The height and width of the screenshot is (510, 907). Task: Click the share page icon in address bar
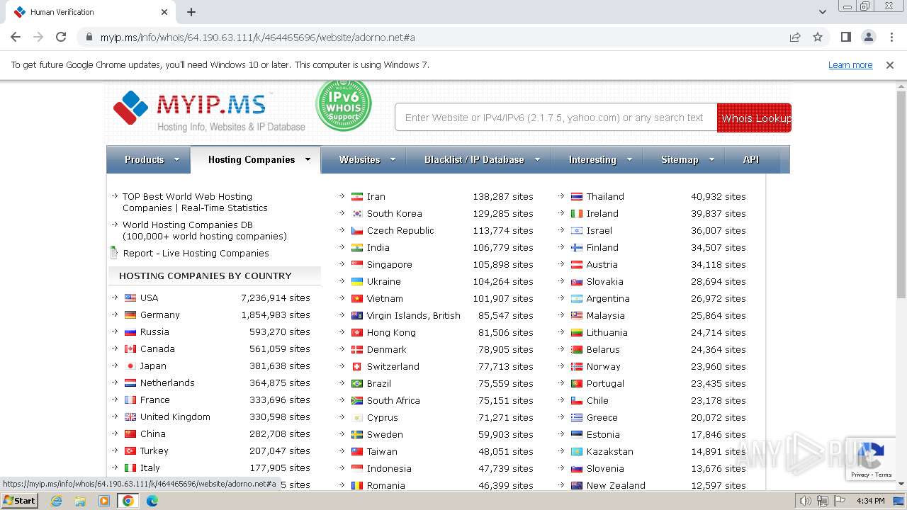pyautogui.click(x=795, y=37)
